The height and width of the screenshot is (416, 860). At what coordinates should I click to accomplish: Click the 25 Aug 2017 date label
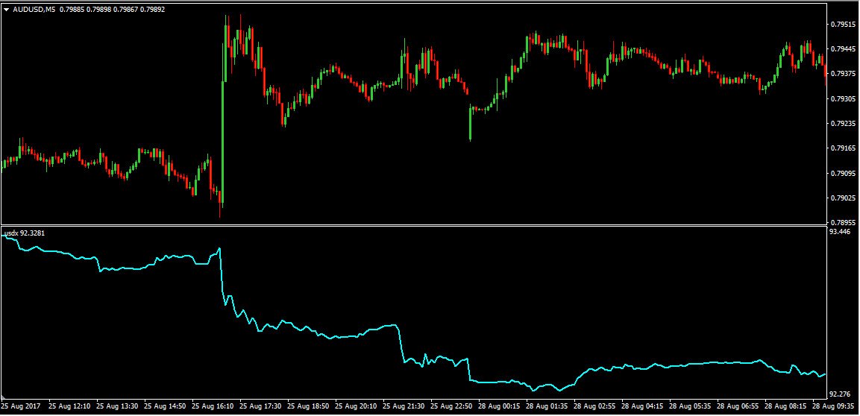tap(19, 407)
